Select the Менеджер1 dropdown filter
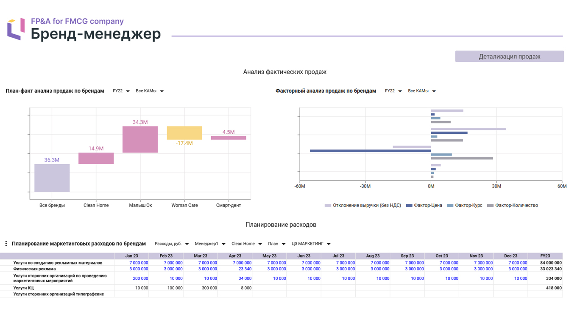The height and width of the screenshot is (319, 569). coord(210,244)
